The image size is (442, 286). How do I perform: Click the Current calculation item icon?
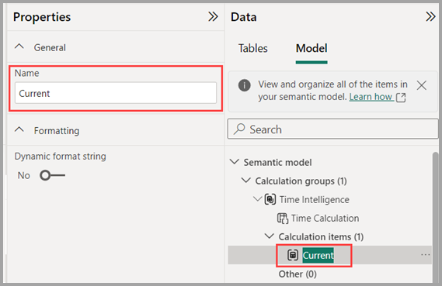pos(293,255)
